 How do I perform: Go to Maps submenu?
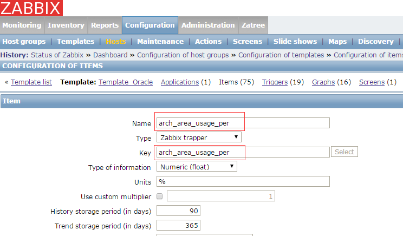pyautogui.click(x=337, y=41)
